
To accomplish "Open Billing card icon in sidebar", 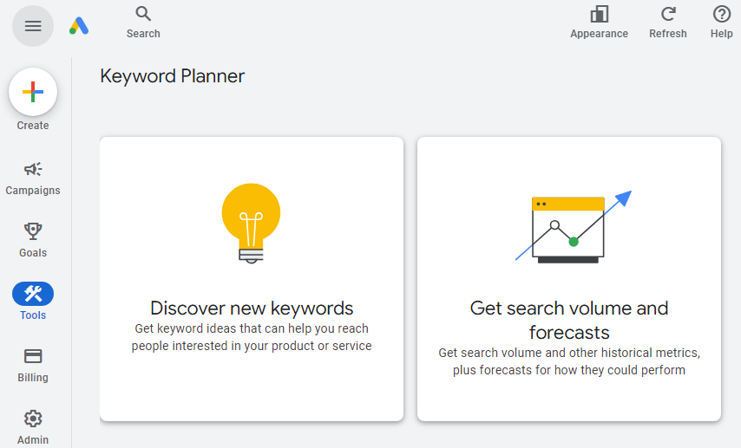I will pyautogui.click(x=33, y=356).
